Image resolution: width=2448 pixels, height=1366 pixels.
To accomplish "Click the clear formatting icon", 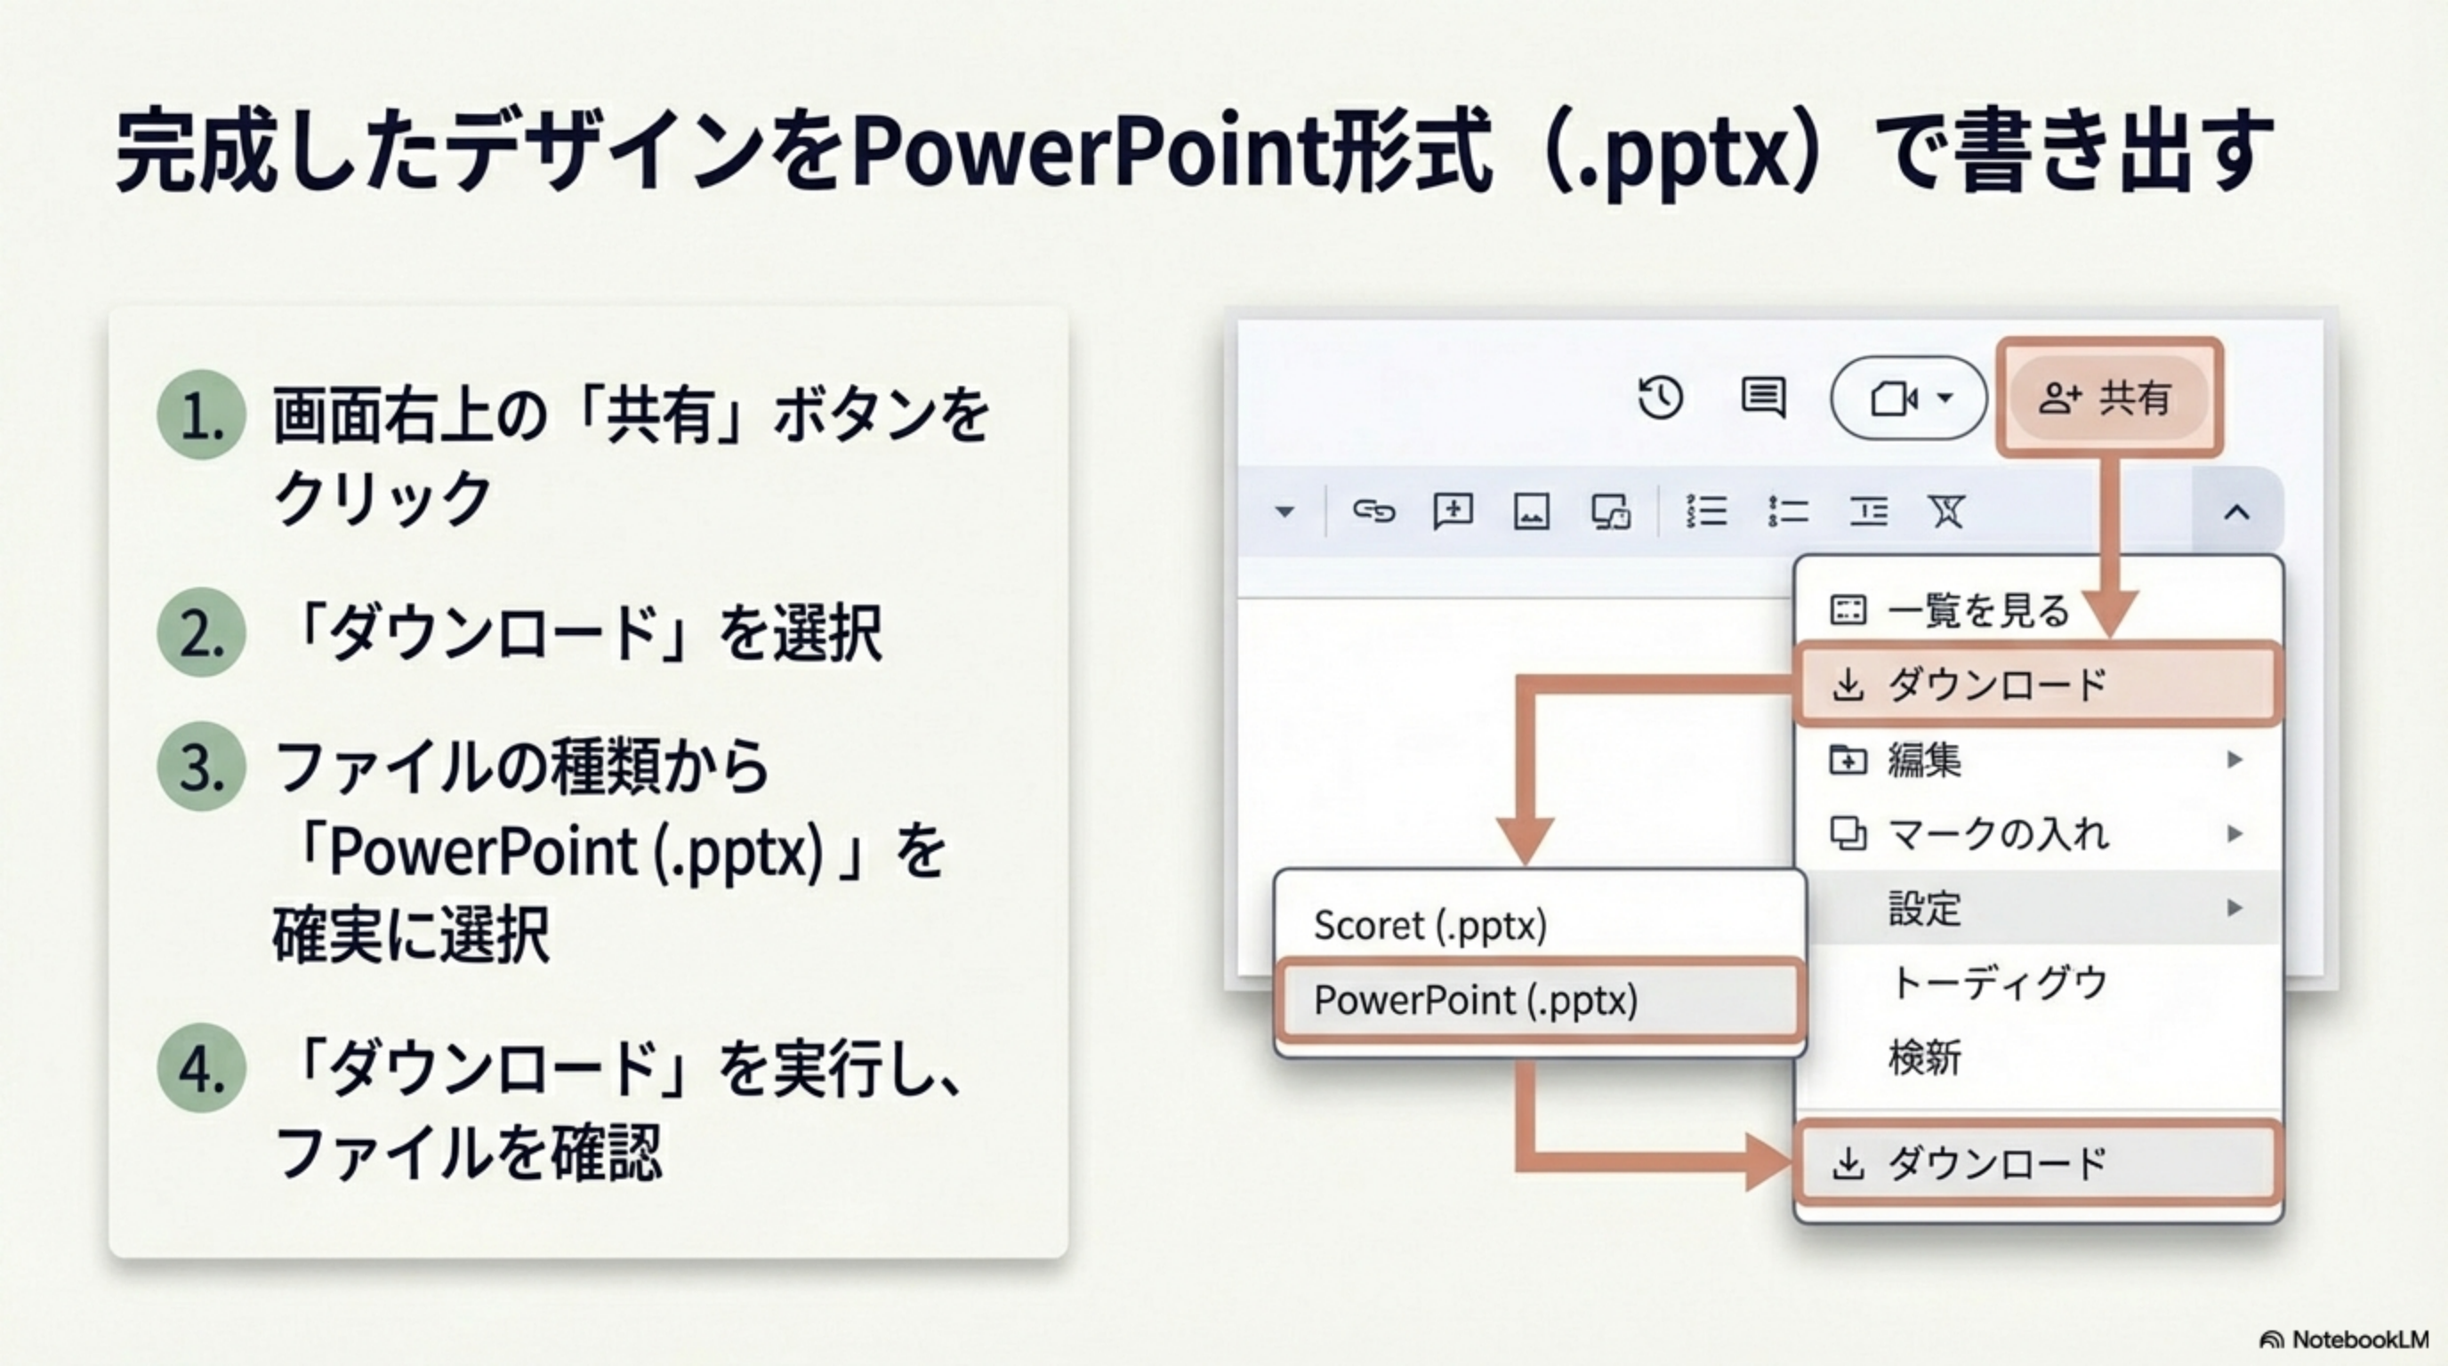I will [x=1946, y=512].
